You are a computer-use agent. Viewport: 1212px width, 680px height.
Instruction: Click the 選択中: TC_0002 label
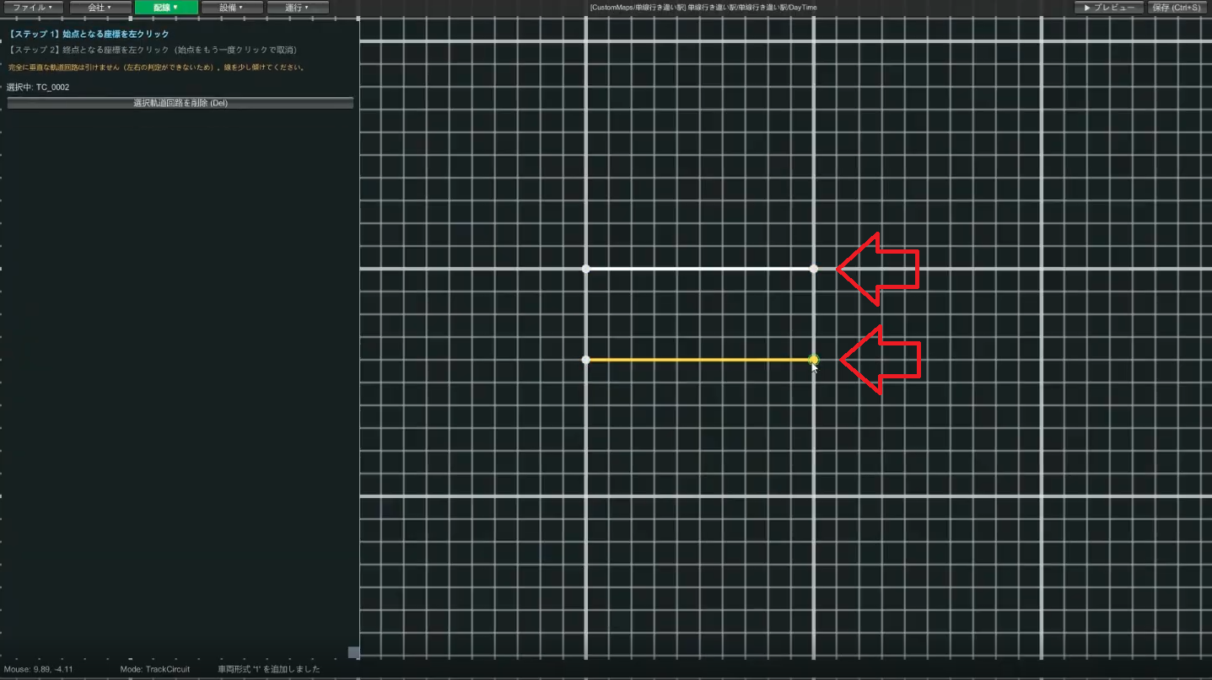click(x=38, y=88)
